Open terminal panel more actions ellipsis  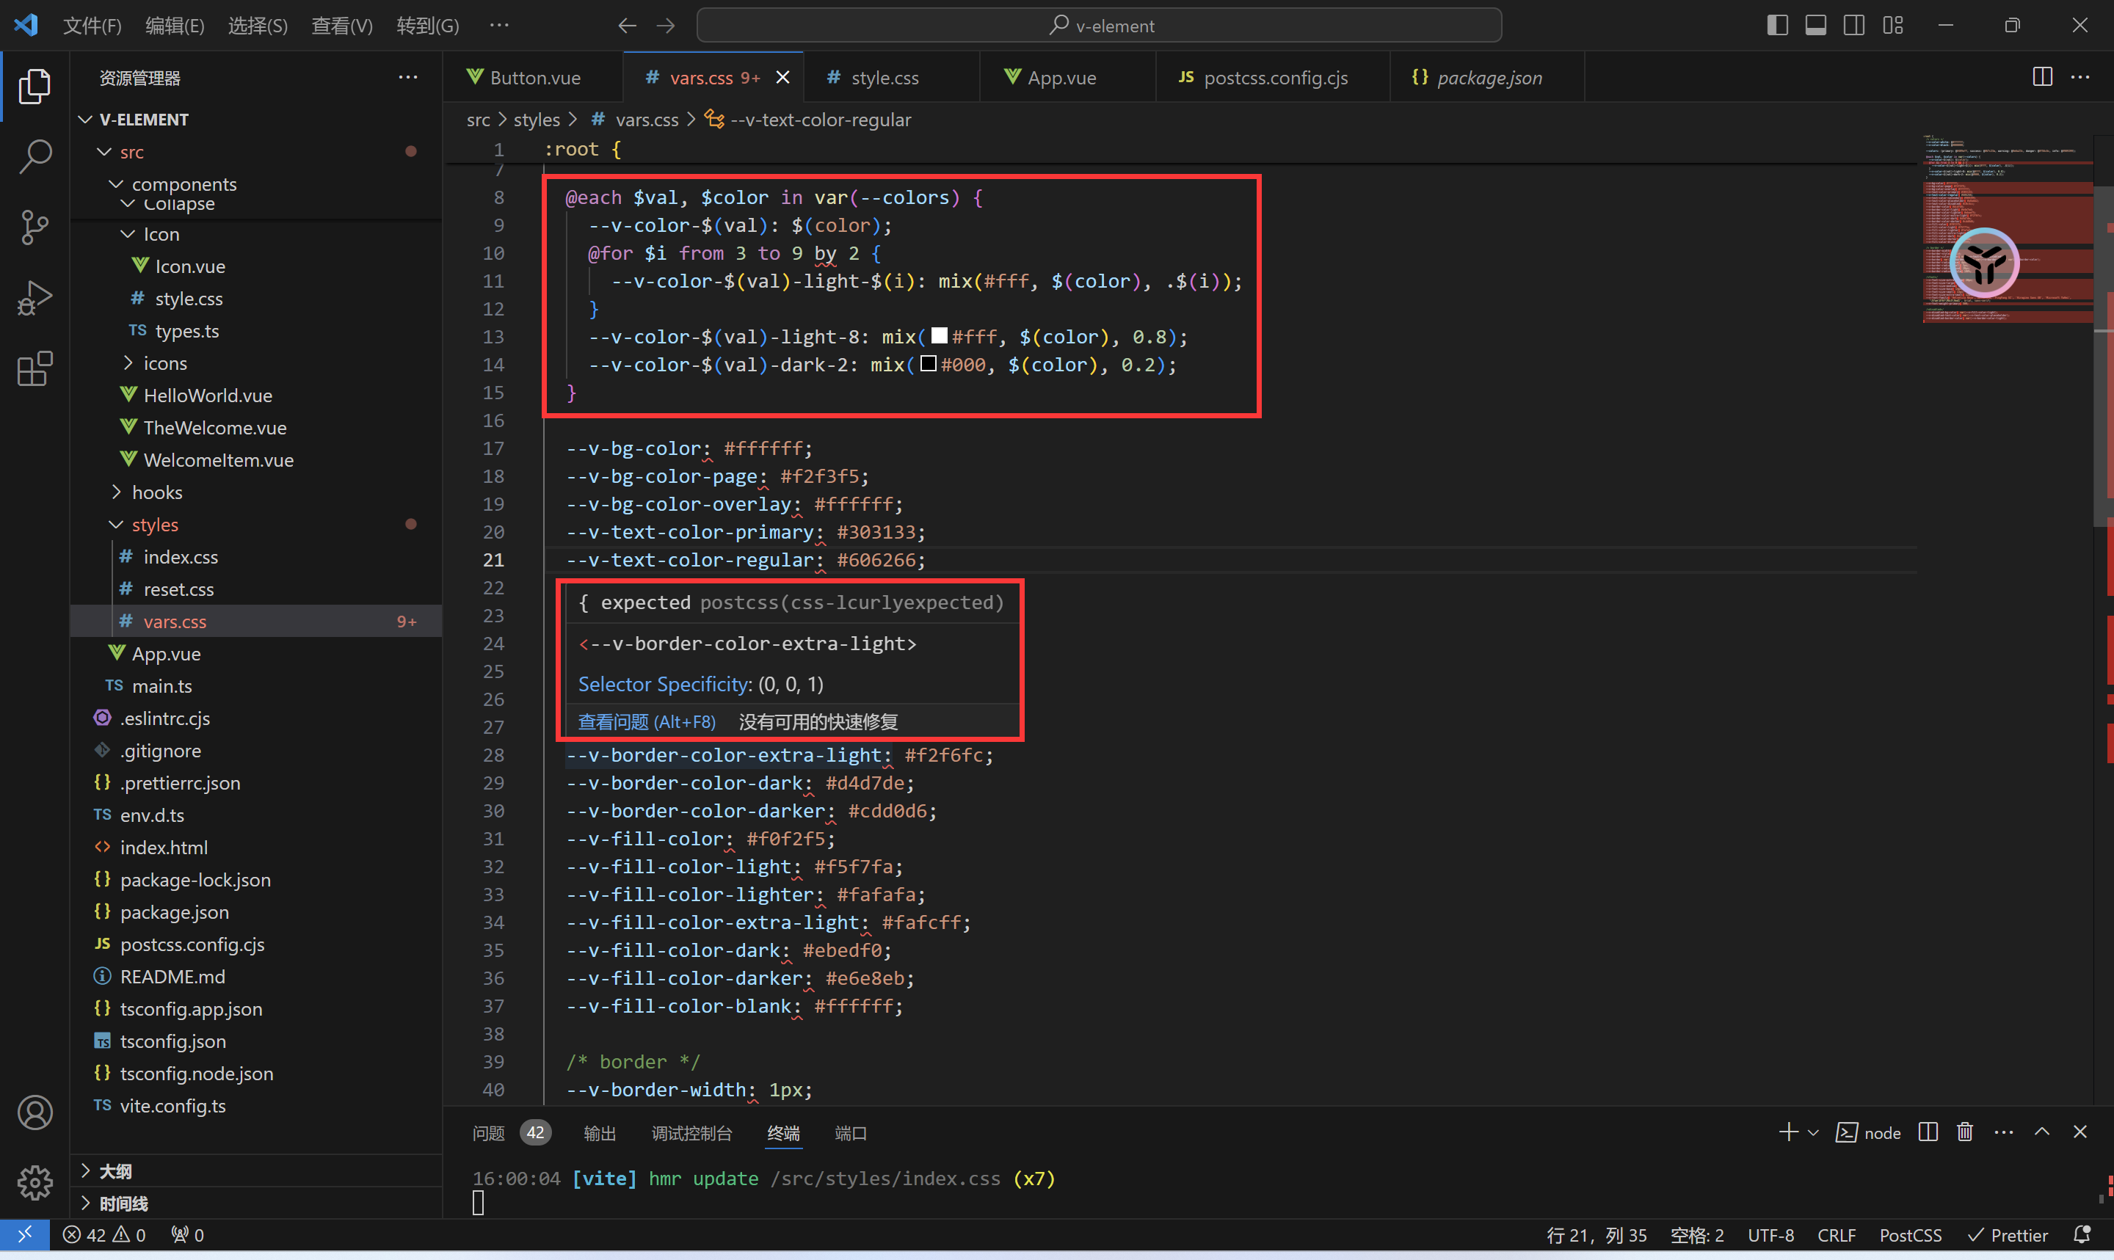point(2004,1132)
